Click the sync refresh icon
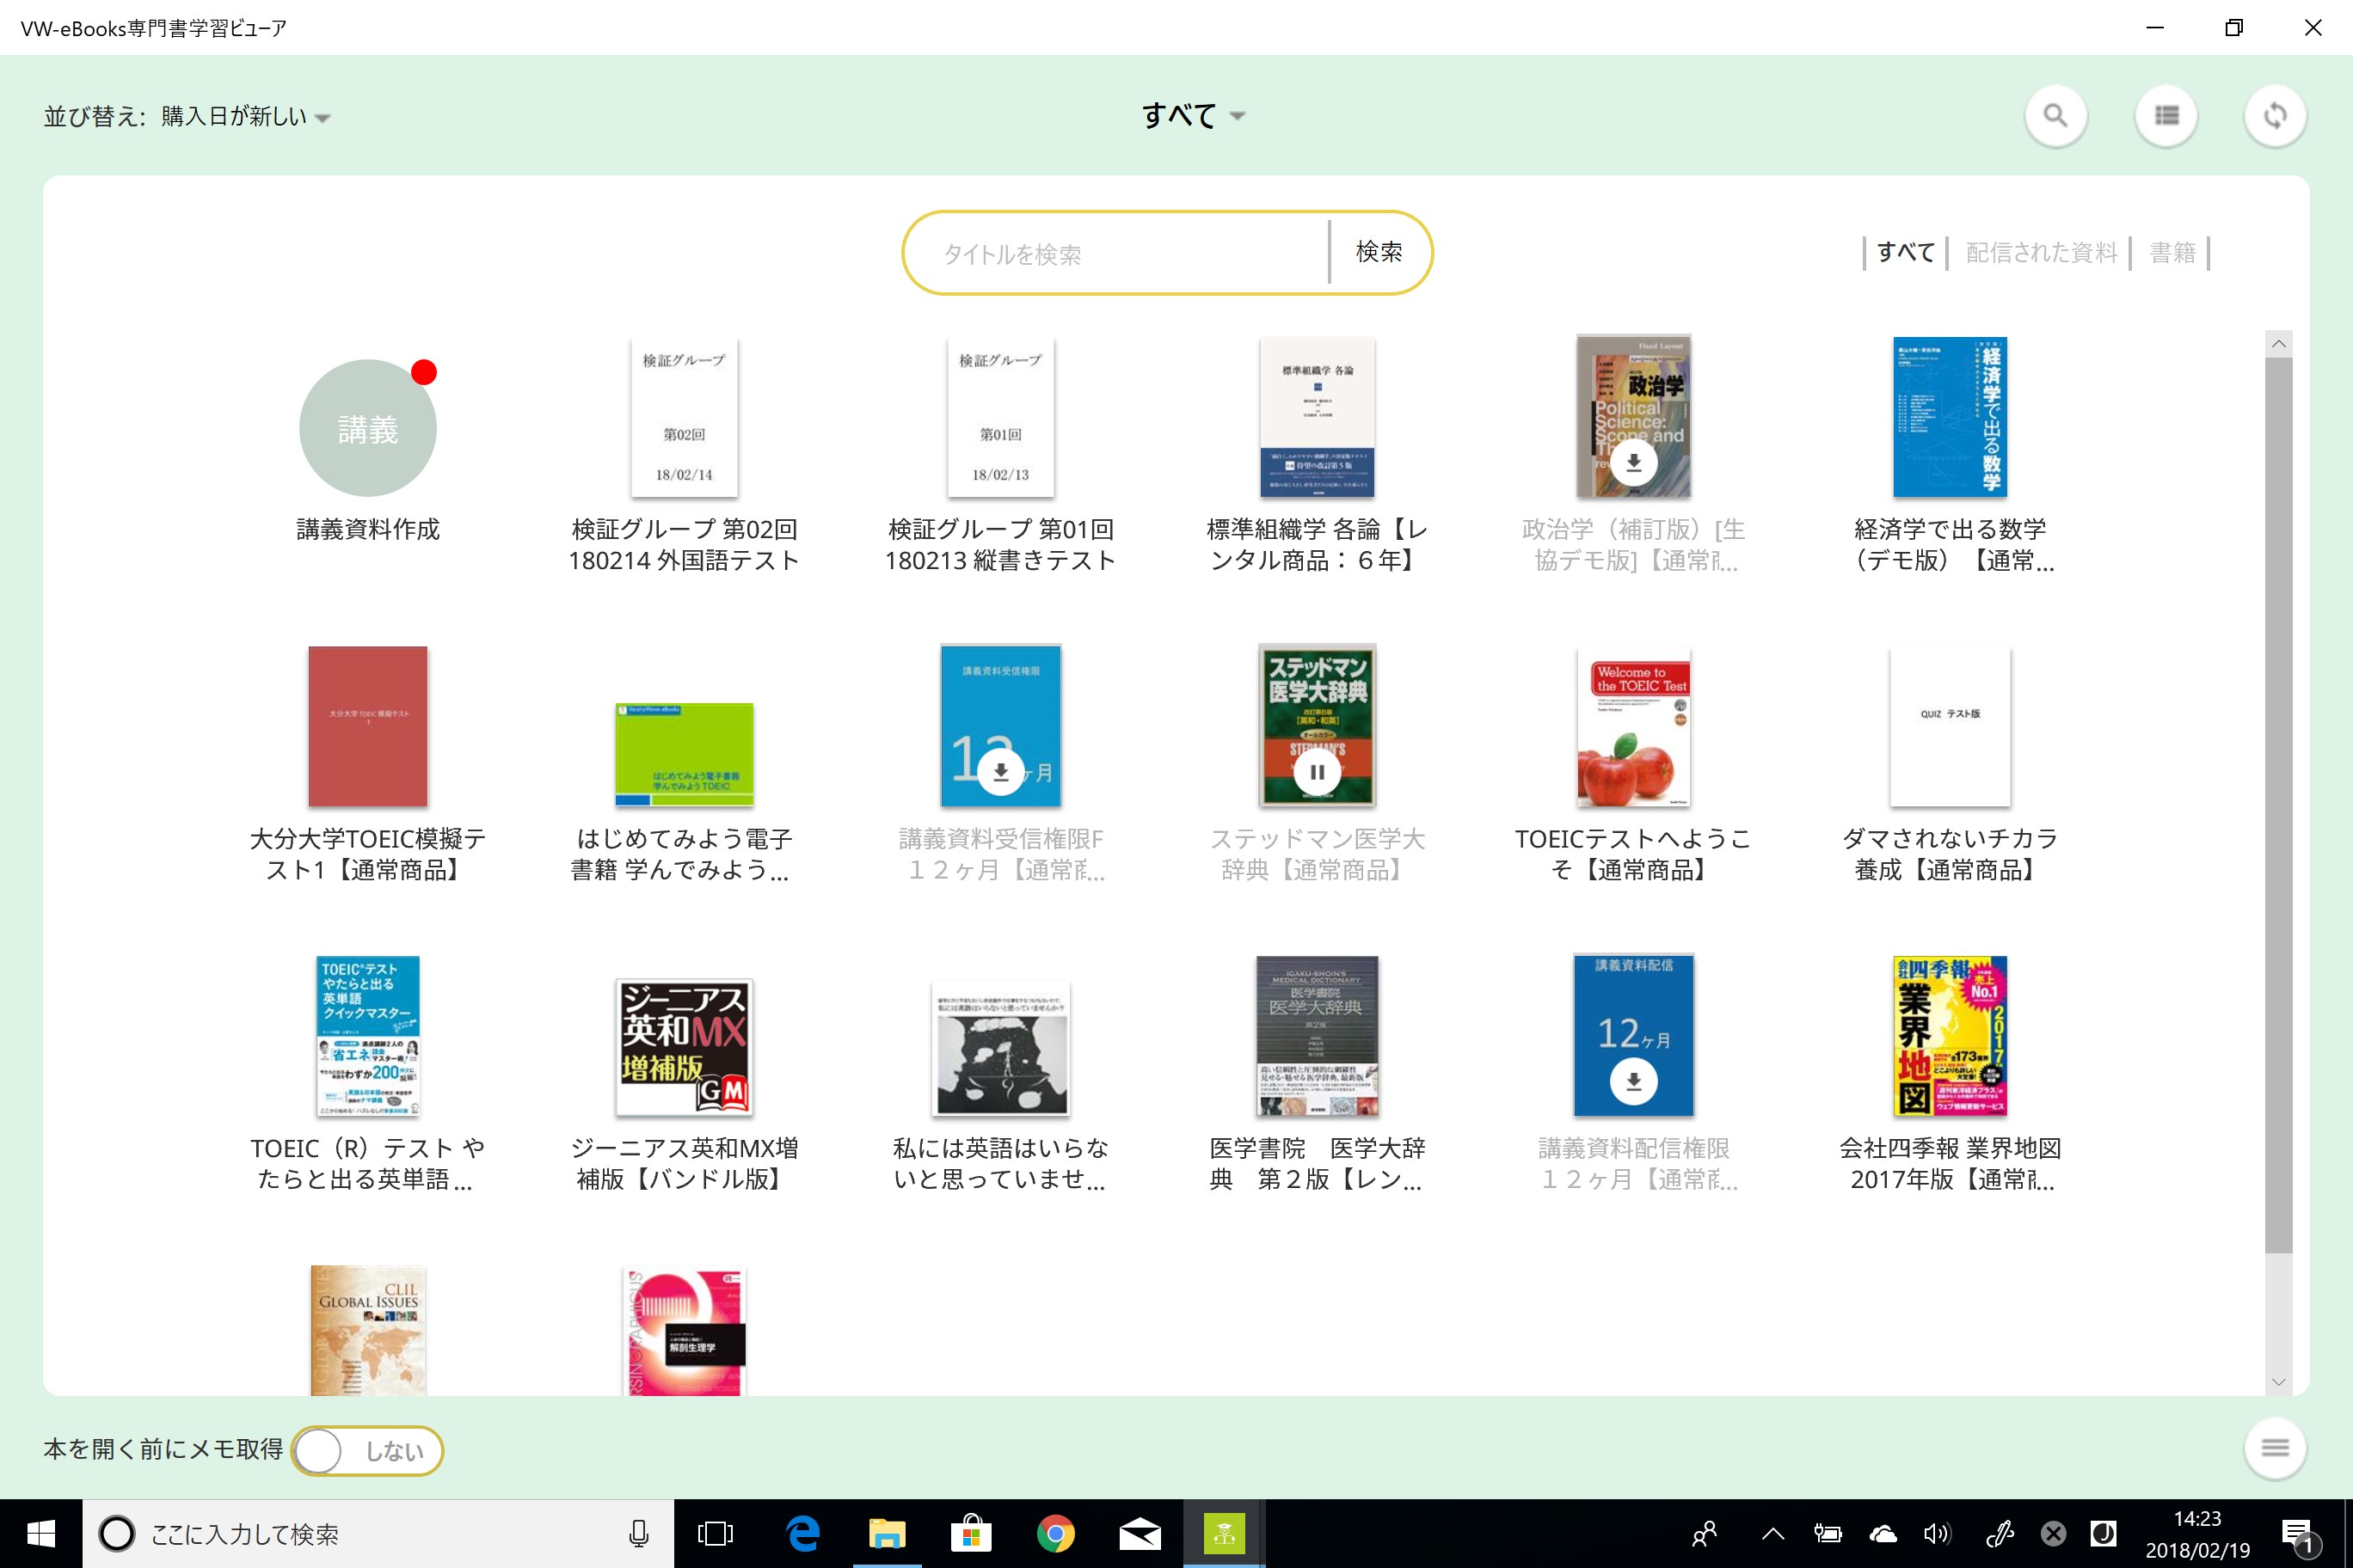The height and width of the screenshot is (1568, 2353). [x=2275, y=116]
